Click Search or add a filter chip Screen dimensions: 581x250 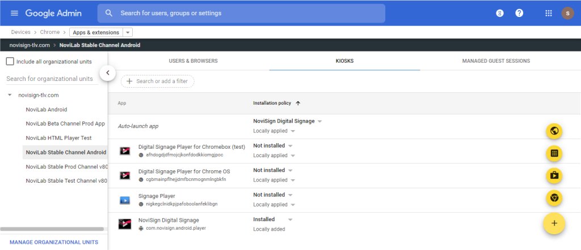[158, 81]
